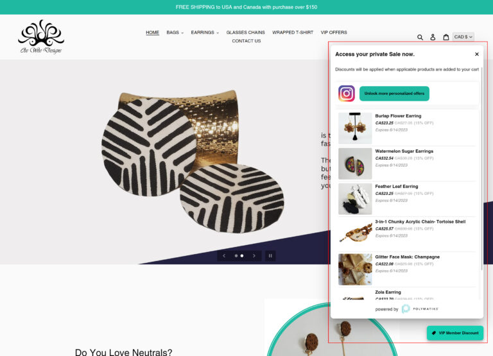Open Burlap Flower Earring product link
493x356 pixels.
398,116
